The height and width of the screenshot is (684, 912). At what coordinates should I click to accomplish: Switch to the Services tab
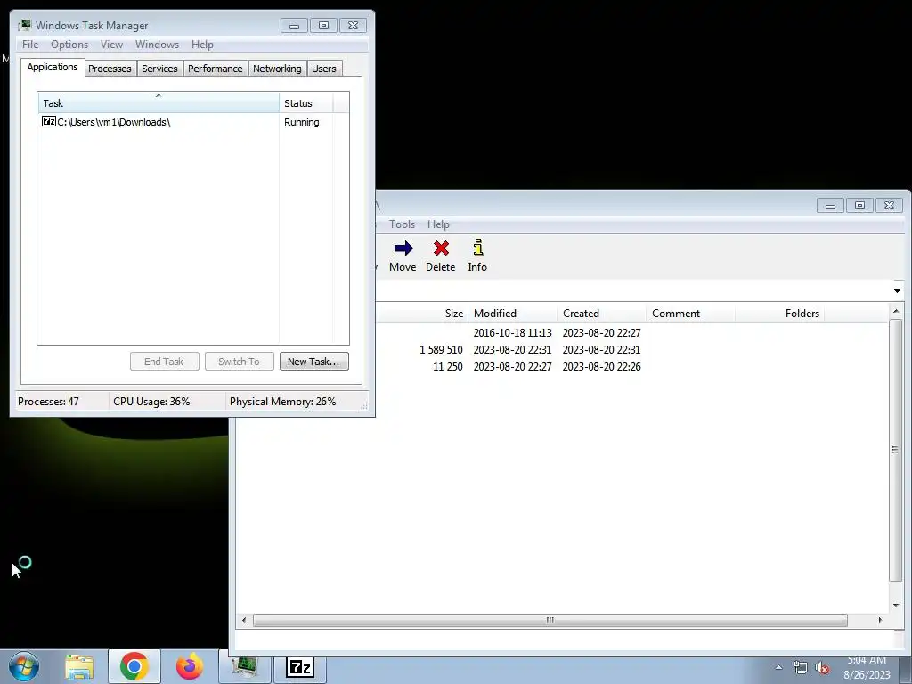(x=160, y=69)
